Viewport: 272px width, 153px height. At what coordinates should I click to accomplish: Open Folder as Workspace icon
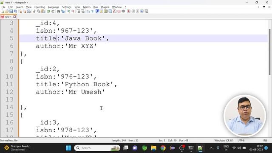pyautogui.click(x=119, y=11)
